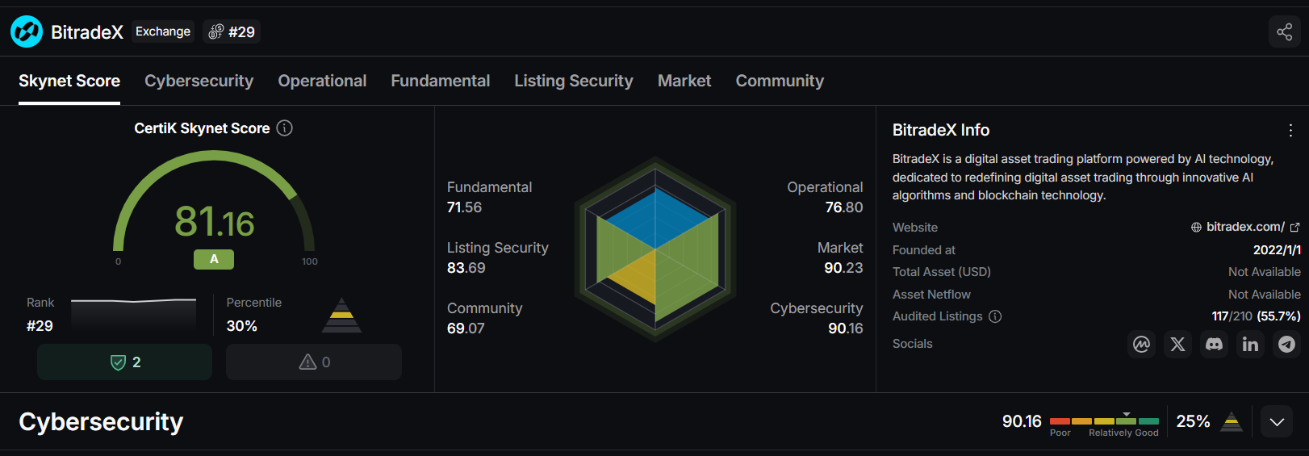Click the info icon next to Audited Listings
The height and width of the screenshot is (456, 1309).
[995, 316]
